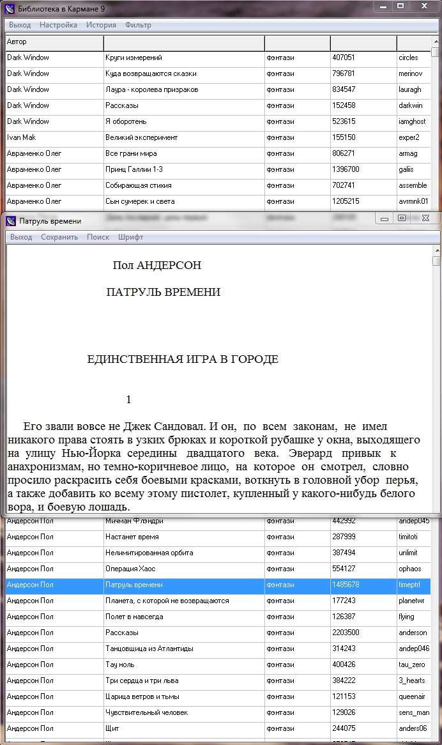Click the library list scrollbar up arrow
This screenshot has height=745, width=442.
436,42
